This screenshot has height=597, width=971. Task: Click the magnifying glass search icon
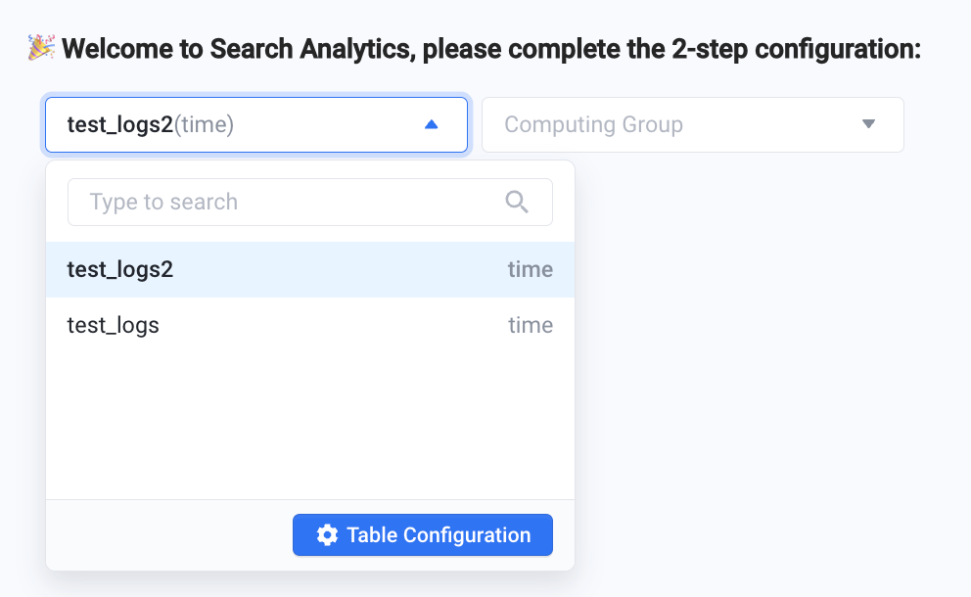tap(517, 202)
